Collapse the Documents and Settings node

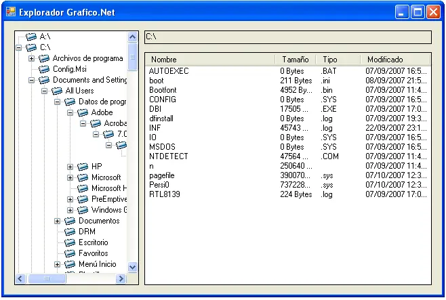32,80
